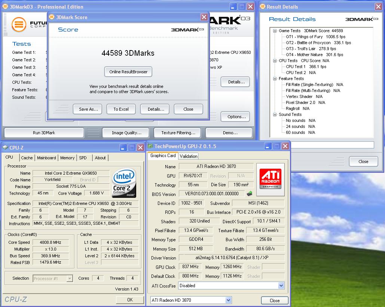The width and height of the screenshot is (385, 307).
Task: Select the Vertex Shader row
Action: [304, 96]
